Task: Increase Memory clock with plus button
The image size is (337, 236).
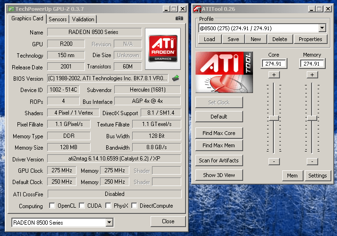Action: click(x=312, y=75)
